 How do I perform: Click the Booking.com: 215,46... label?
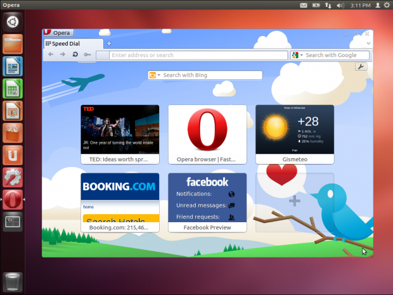119,227
